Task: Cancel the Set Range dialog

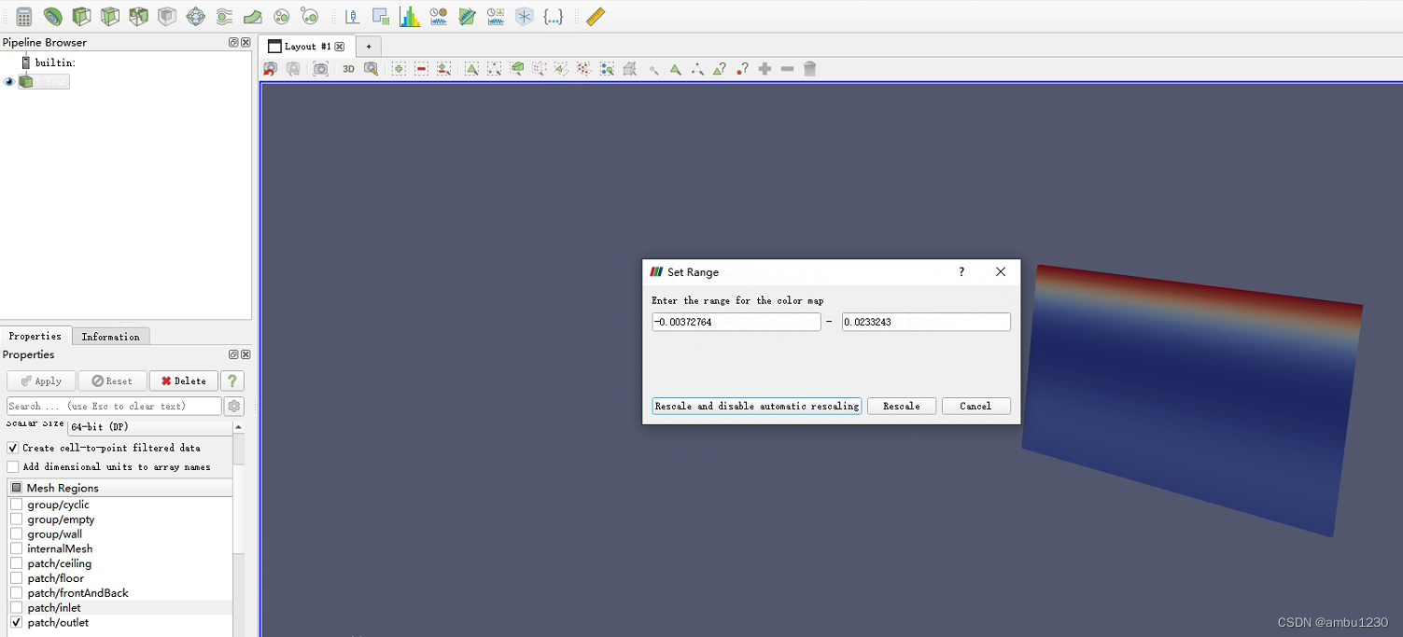Action: click(975, 406)
